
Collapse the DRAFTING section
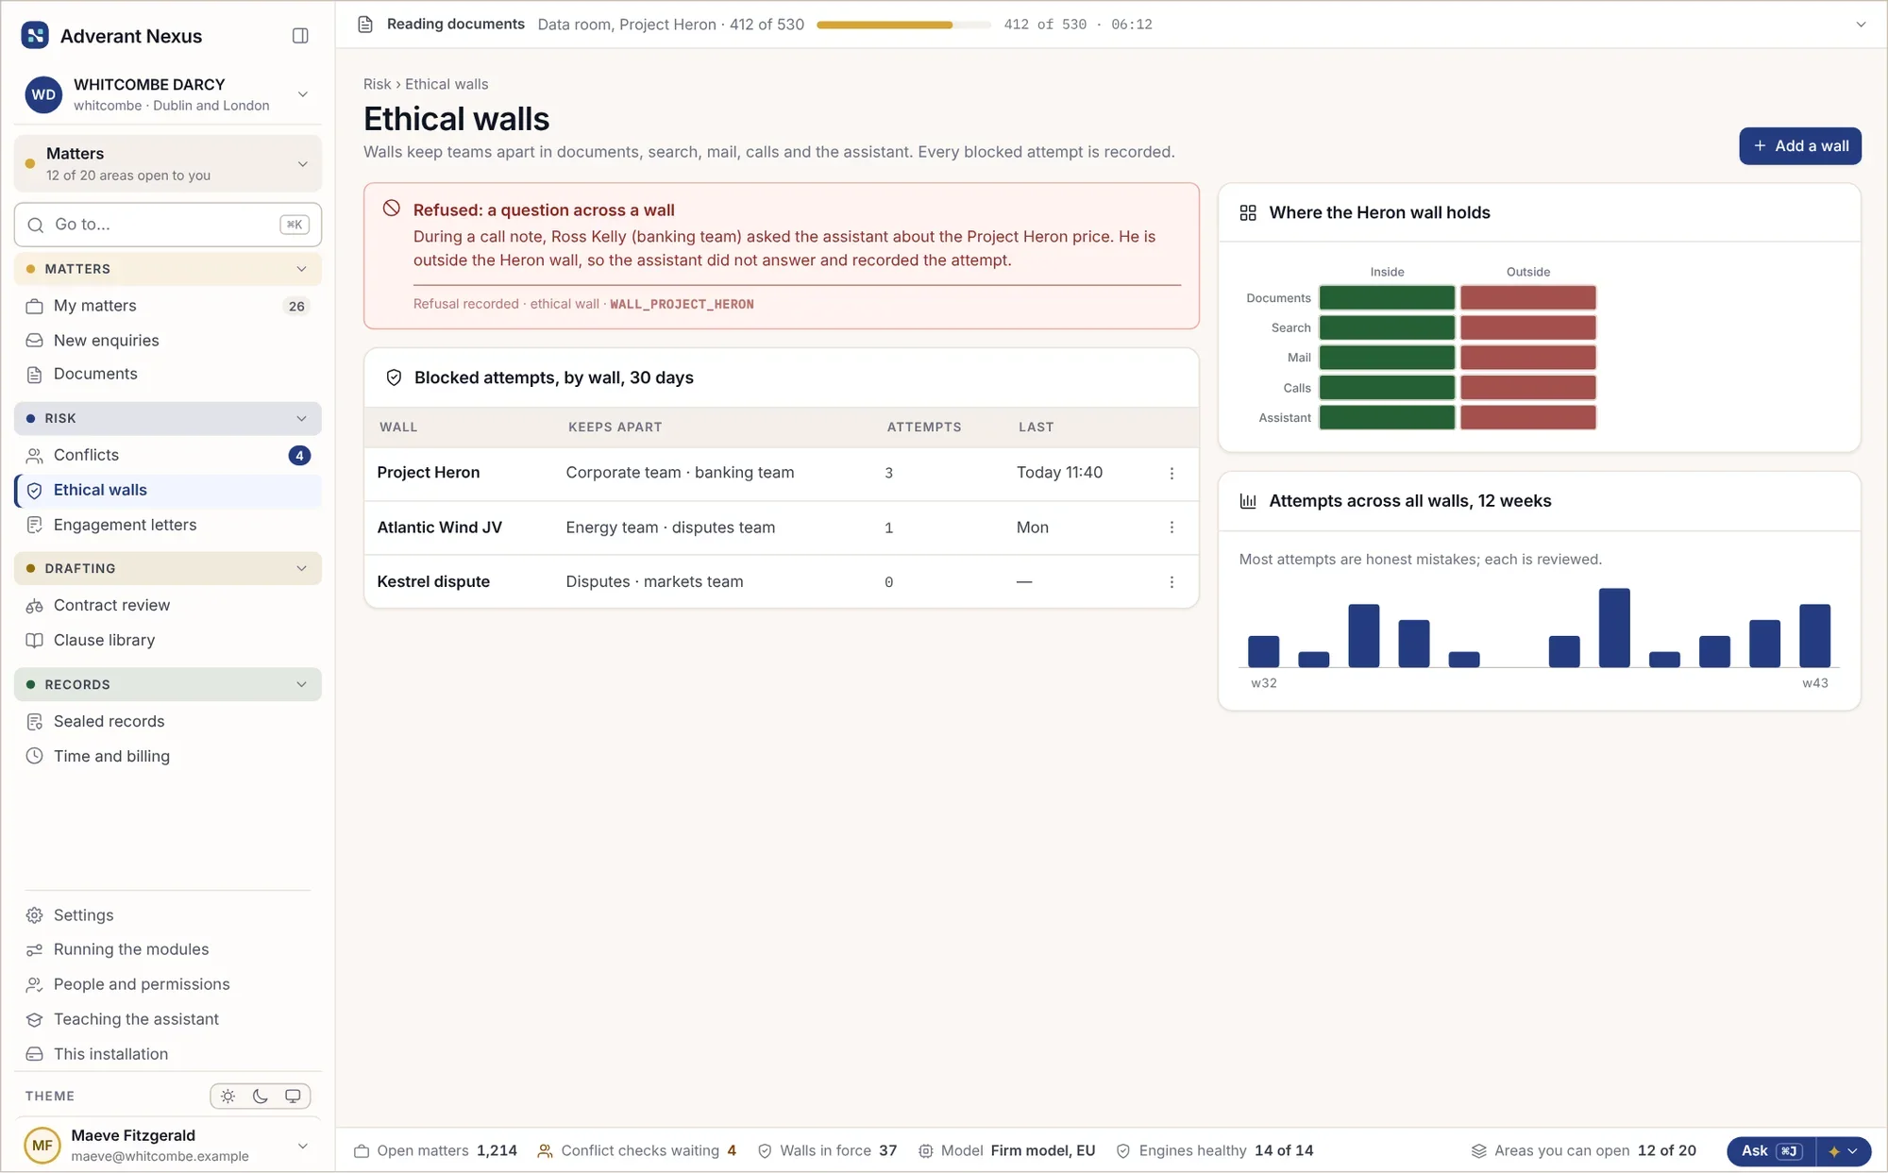click(168, 568)
